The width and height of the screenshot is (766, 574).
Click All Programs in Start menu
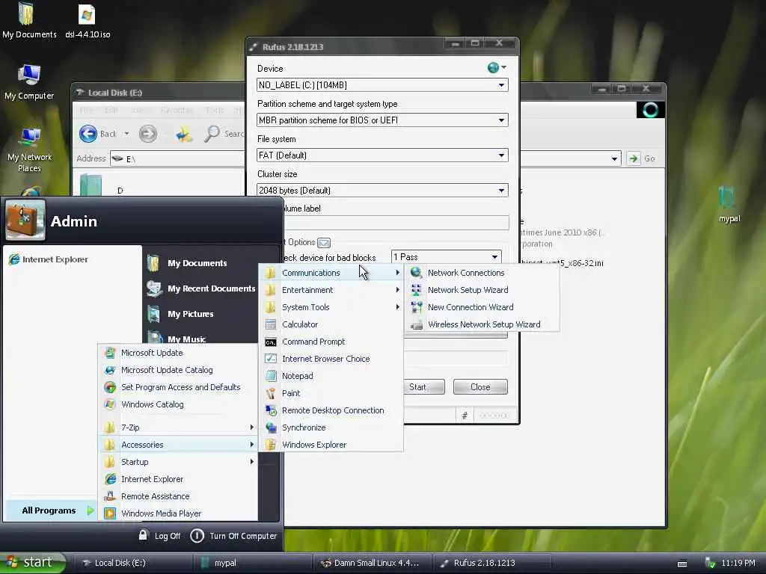click(x=50, y=510)
